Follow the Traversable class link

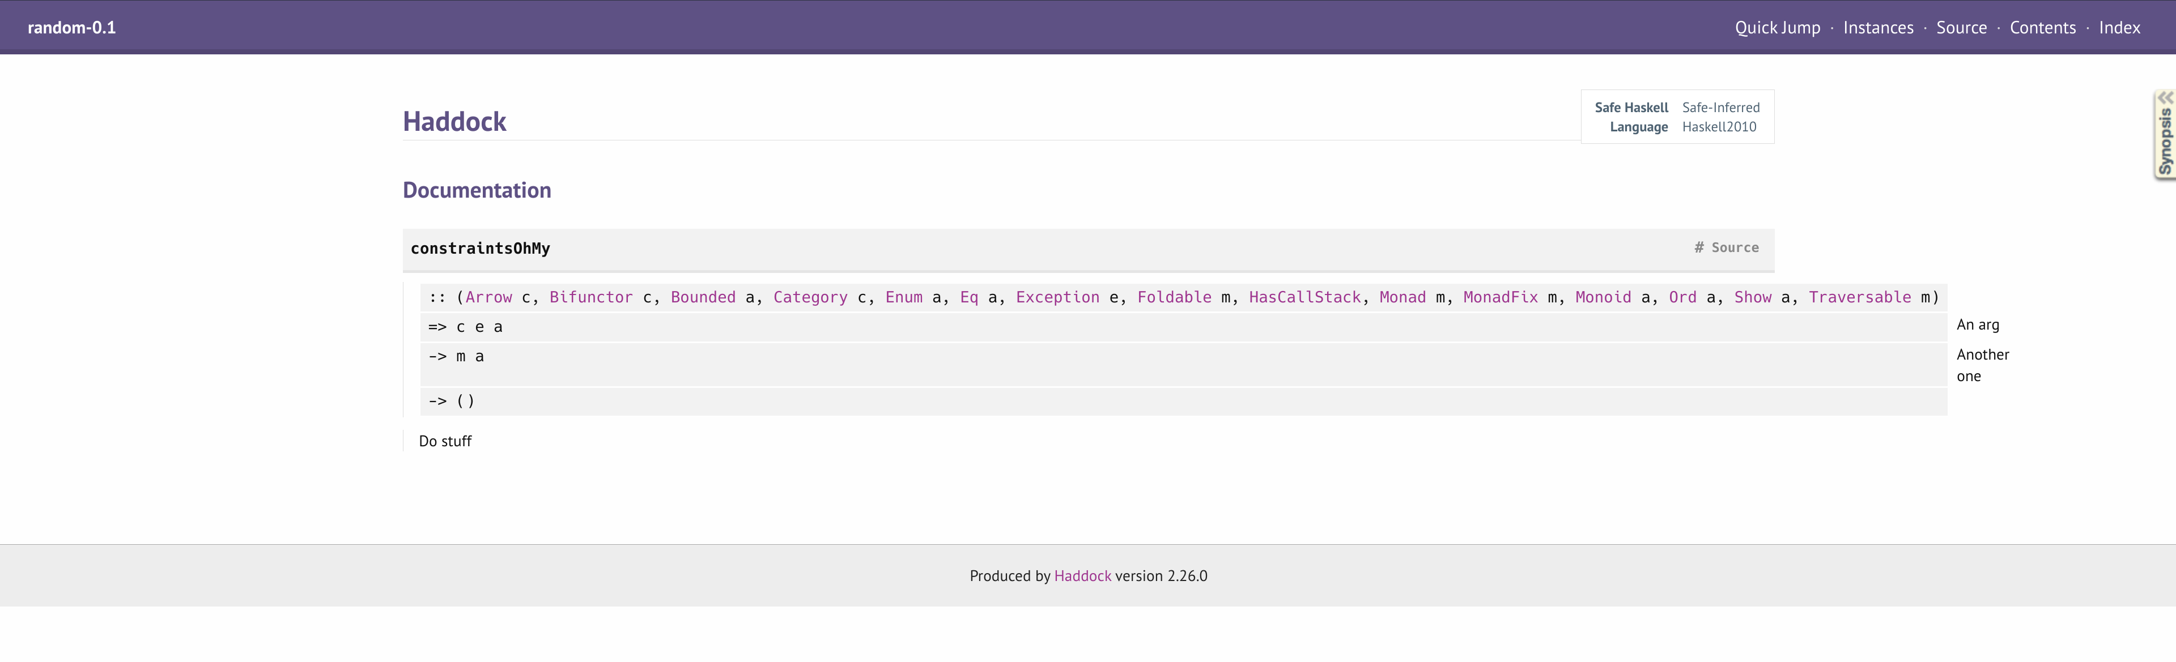(x=1859, y=297)
